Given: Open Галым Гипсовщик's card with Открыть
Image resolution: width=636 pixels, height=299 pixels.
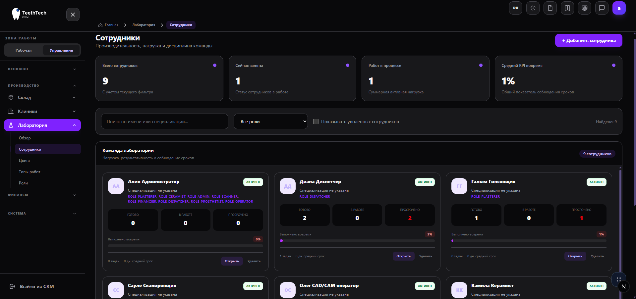Looking at the screenshot, I should (x=575, y=256).
